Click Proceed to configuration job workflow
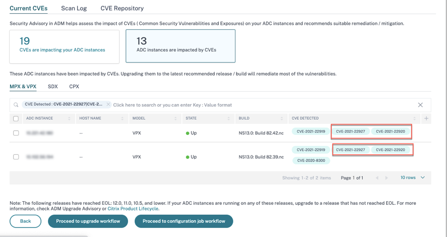The image size is (447, 237). pyautogui.click(x=184, y=221)
